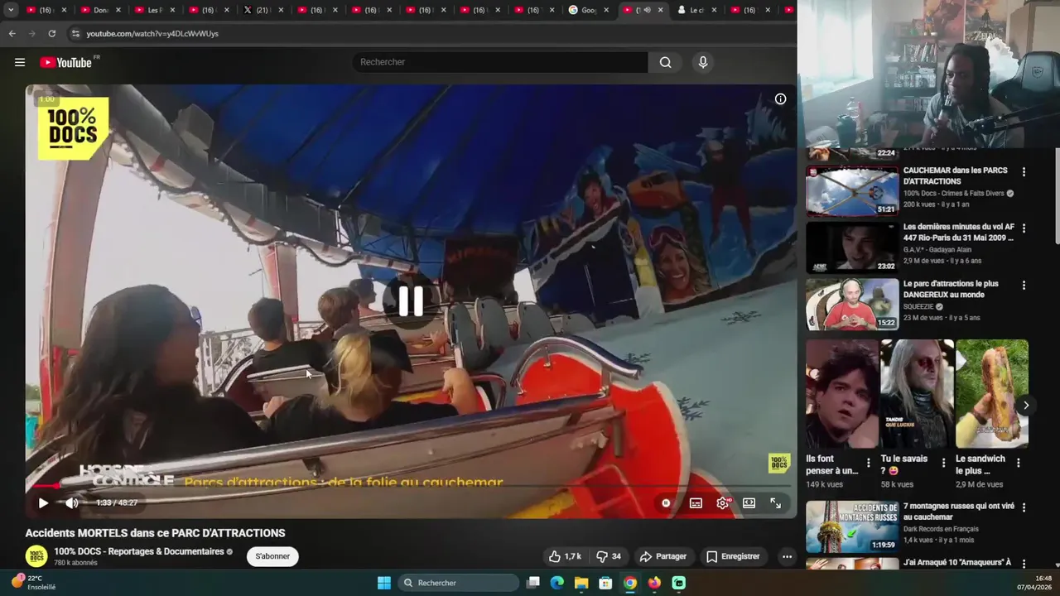Open options for 'Tu le savais' short
This screenshot has width=1060, height=596.
(x=943, y=464)
